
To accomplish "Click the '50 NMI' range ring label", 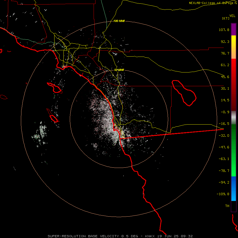I will 119,70.
